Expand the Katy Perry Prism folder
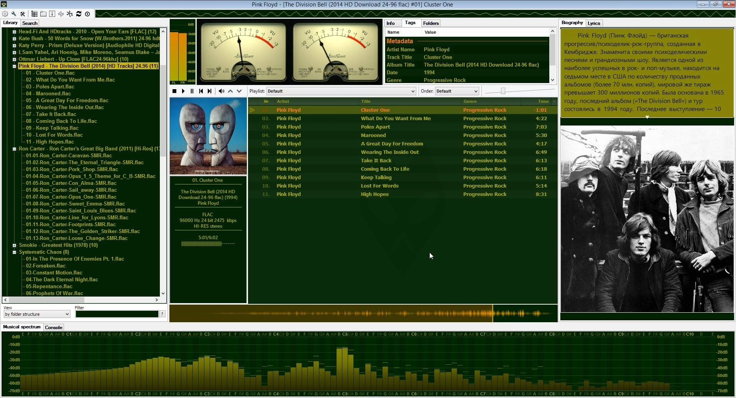Viewport: 736px width, 398px height. point(14,46)
